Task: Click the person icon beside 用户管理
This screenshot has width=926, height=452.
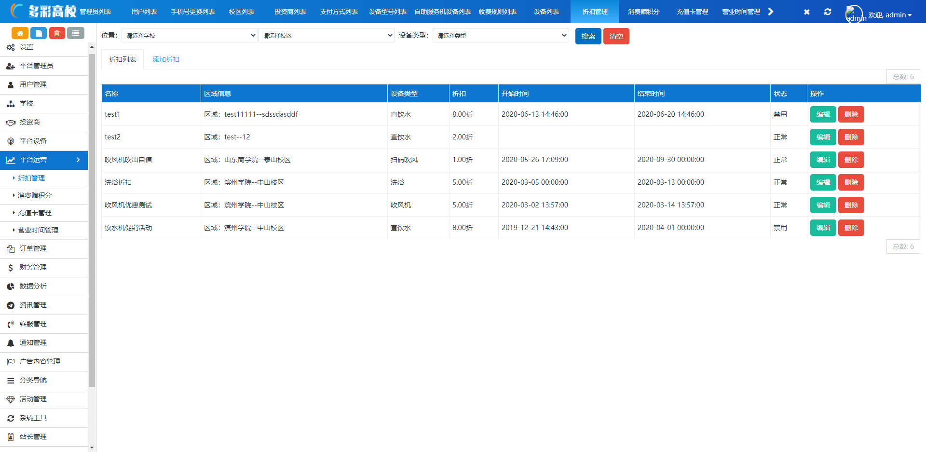Action: (11, 85)
